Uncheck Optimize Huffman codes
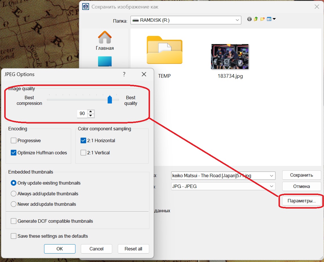Image resolution: width=324 pixels, height=262 pixels. 14,153
